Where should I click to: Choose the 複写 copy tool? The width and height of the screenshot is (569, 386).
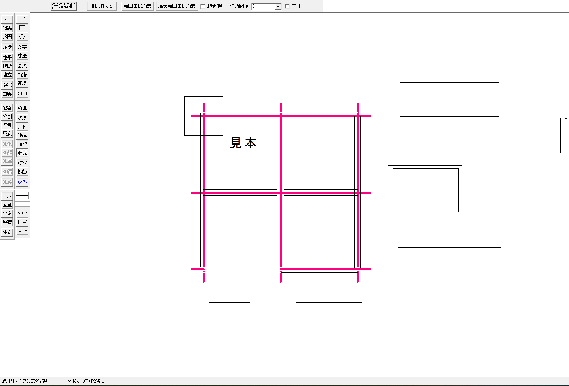pyautogui.click(x=22, y=163)
